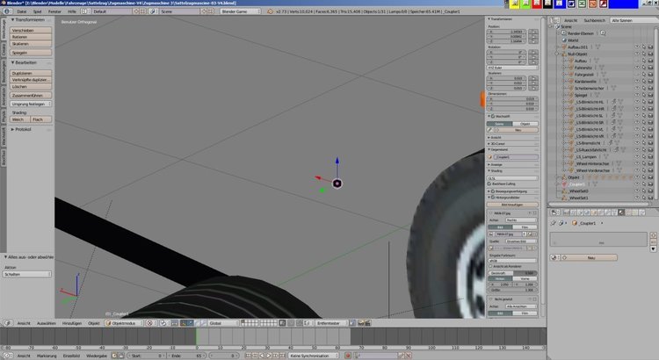Open the viewport shading selector icon
This screenshot has height=360, width=659.
[150, 323]
